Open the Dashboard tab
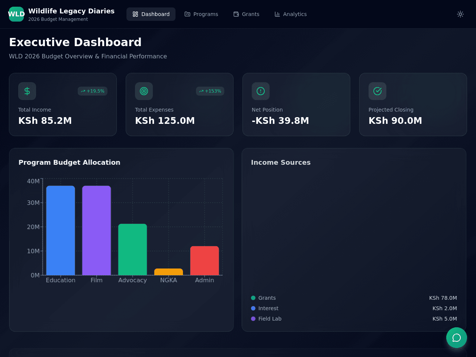The image size is (476, 357). click(151, 14)
